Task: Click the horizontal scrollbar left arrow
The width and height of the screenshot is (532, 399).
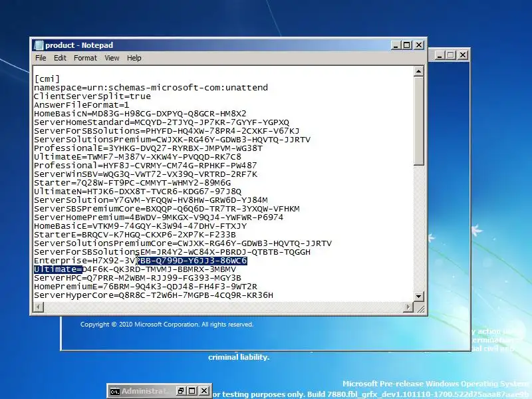Action: [39, 307]
